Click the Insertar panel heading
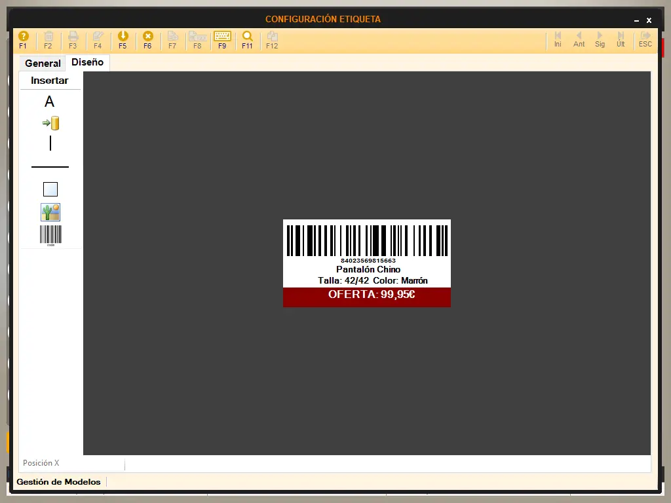The height and width of the screenshot is (503, 671). (50, 81)
